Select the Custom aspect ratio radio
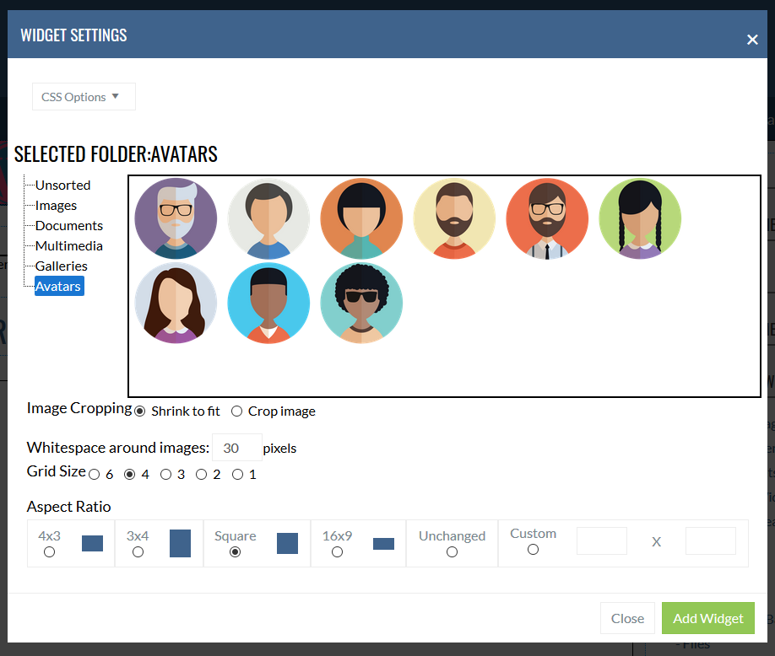Screen dimensions: 775x656 click(x=533, y=550)
